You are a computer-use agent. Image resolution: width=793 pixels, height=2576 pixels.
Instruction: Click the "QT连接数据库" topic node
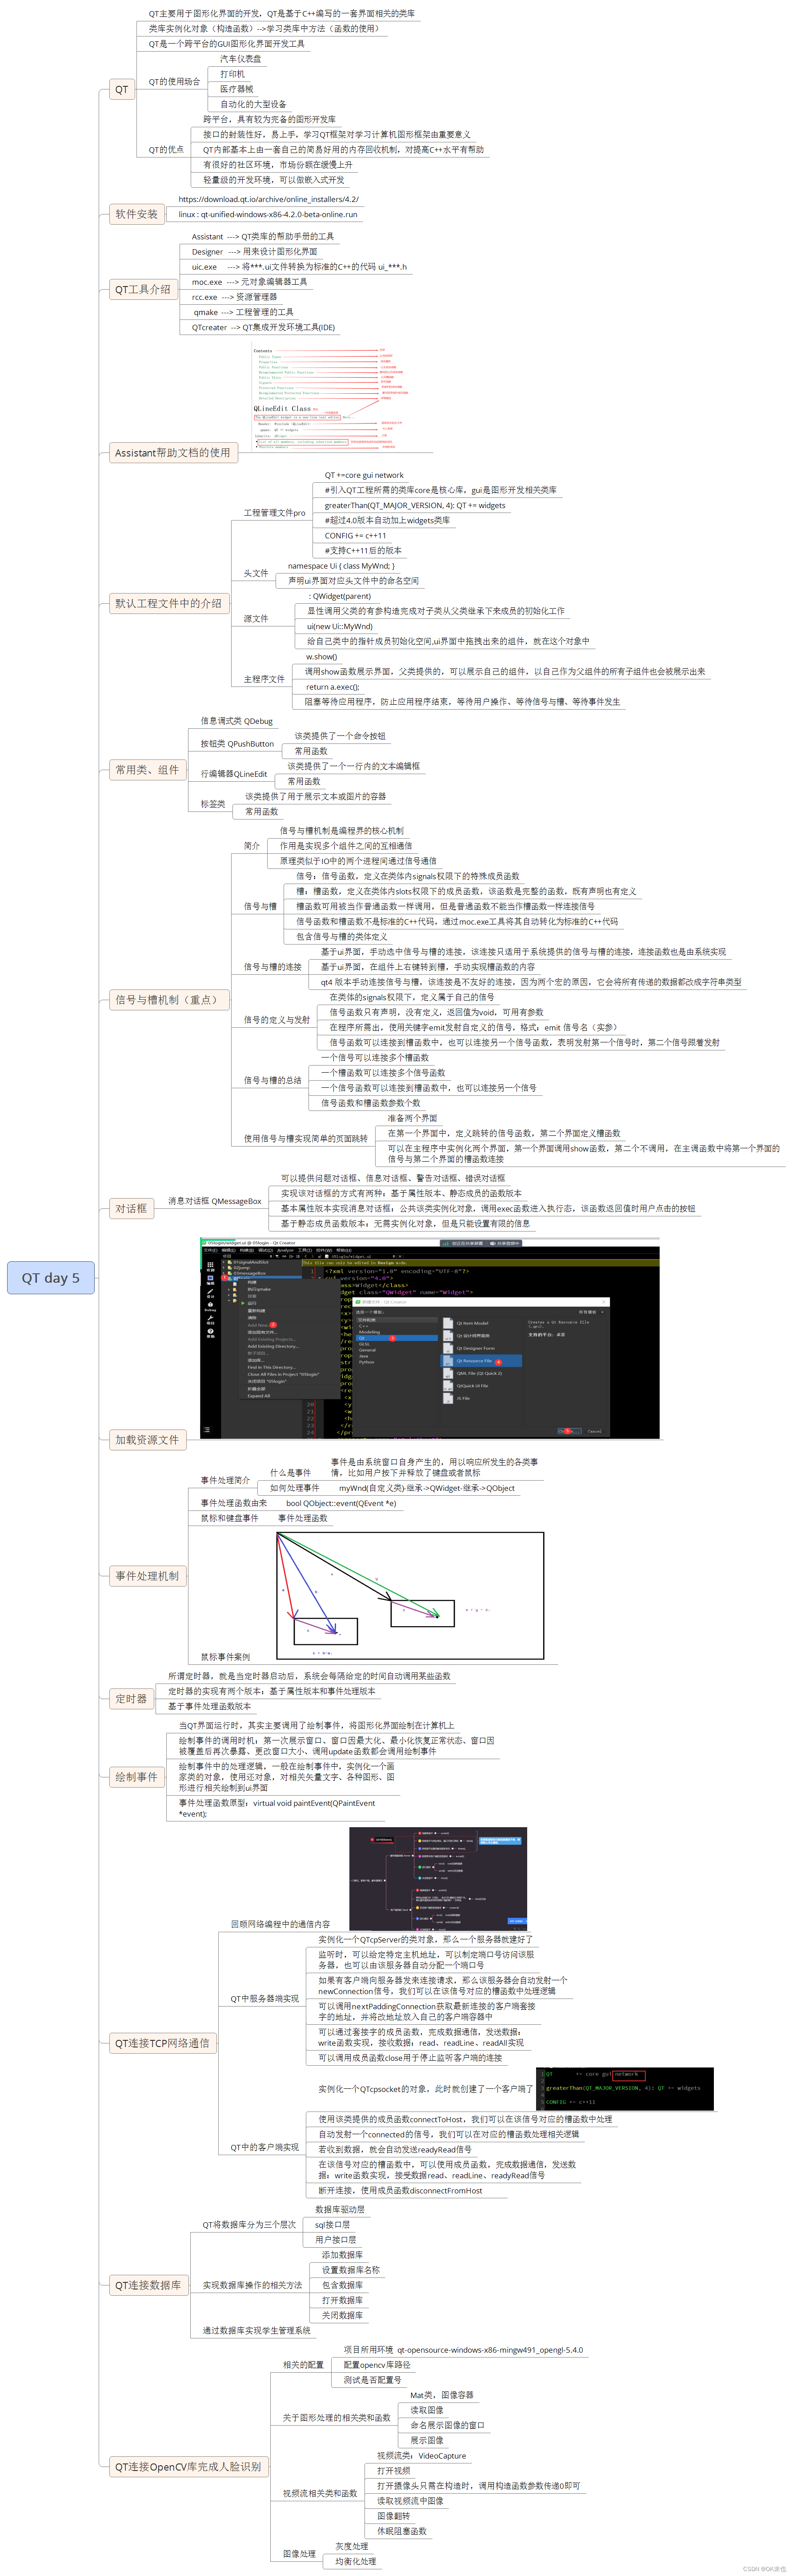pos(148,2284)
